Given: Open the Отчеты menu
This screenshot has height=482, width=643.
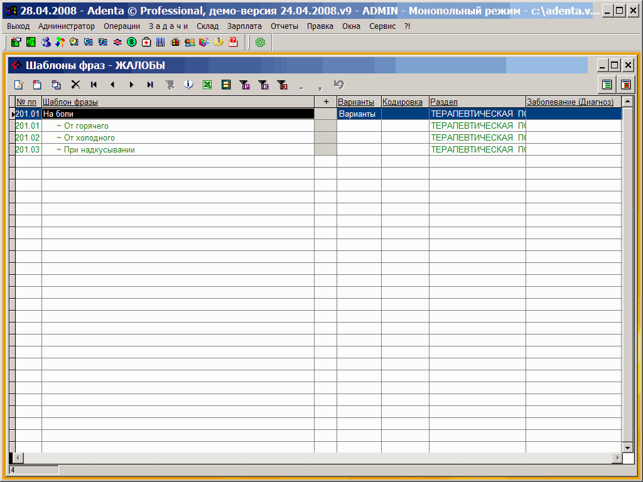Looking at the screenshot, I should pyautogui.click(x=284, y=26).
